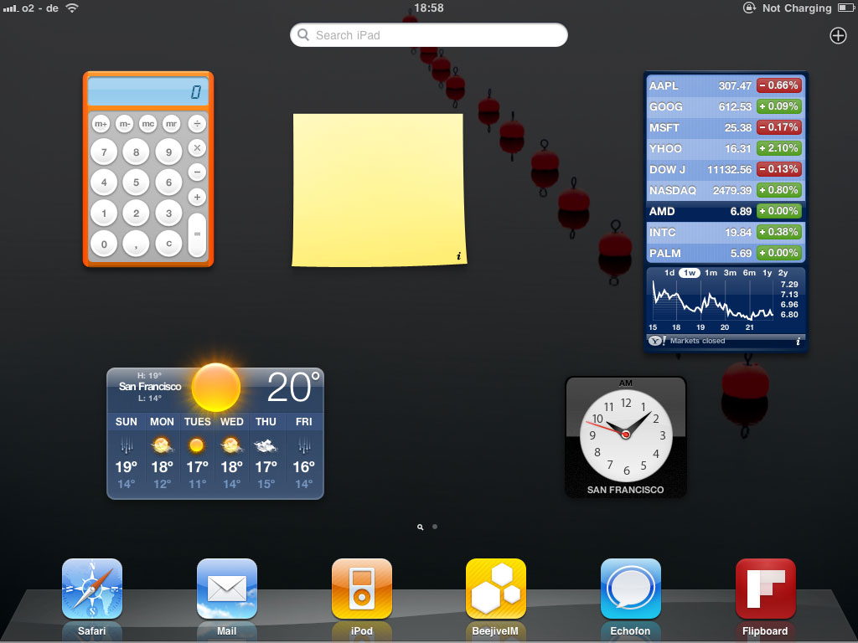858x643 pixels.
Task: Click the magnifier icon in Search iPad
Action: pyautogui.click(x=303, y=35)
